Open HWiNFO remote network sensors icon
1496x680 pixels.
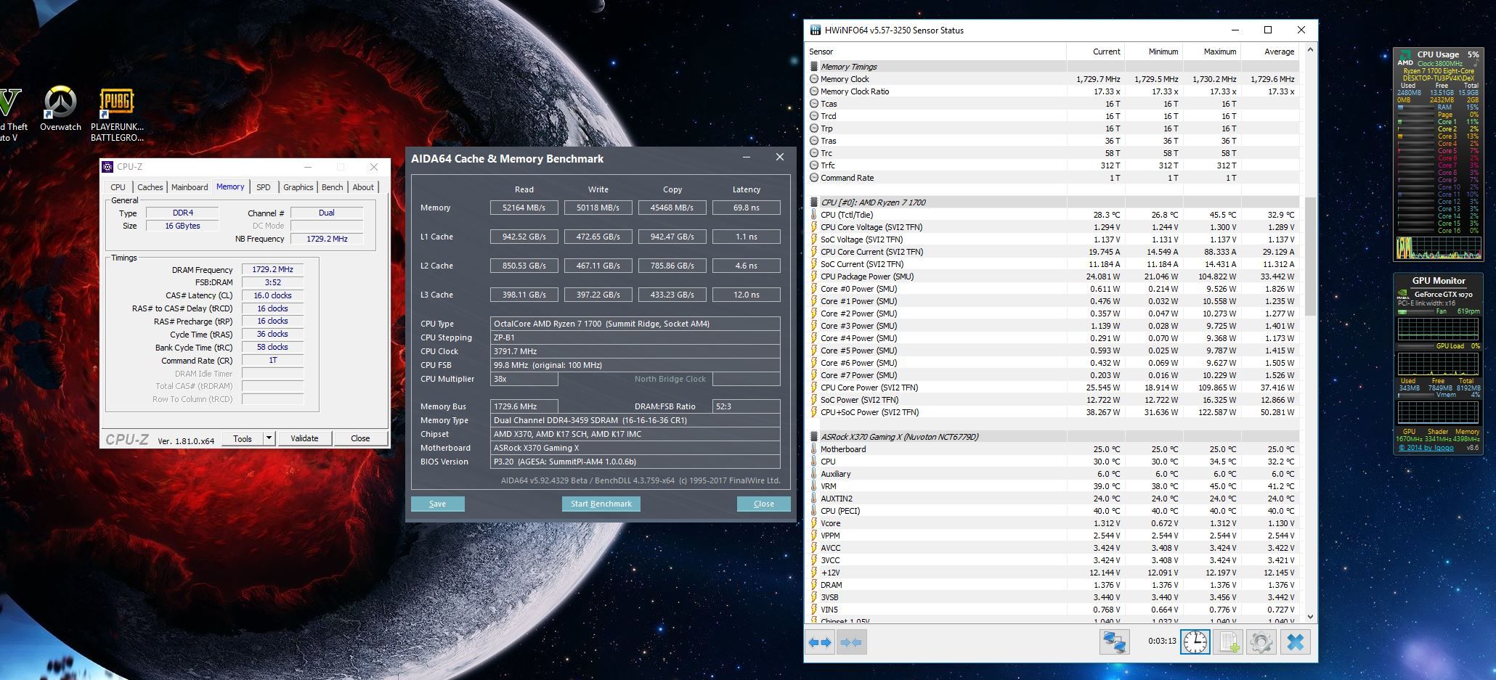[1115, 642]
